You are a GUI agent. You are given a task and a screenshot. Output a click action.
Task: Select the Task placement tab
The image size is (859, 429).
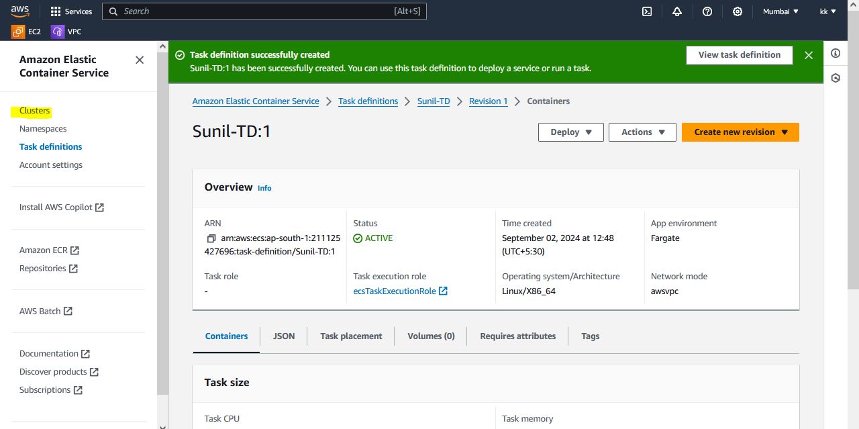[x=351, y=336]
